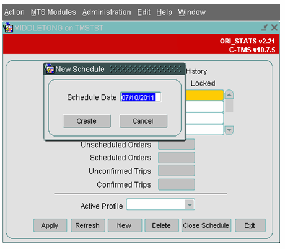
Task: Click the Refresh button
Action: [87, 225]
